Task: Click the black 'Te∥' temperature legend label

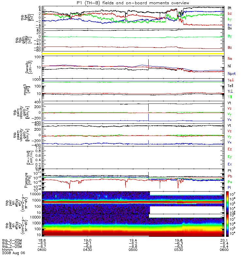Action: tap(231, 86)
